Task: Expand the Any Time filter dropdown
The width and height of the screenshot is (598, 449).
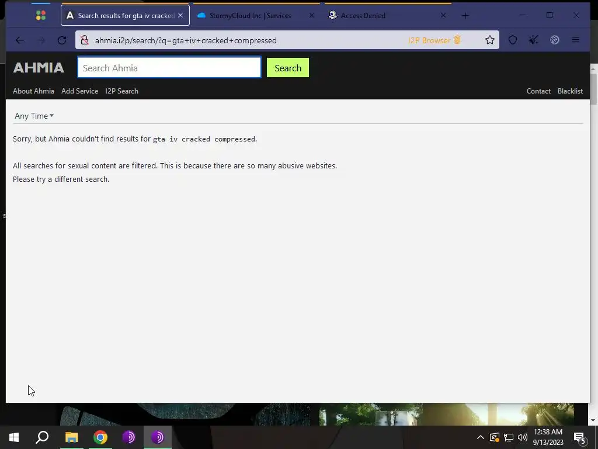Action: click(x=34, y=116)
